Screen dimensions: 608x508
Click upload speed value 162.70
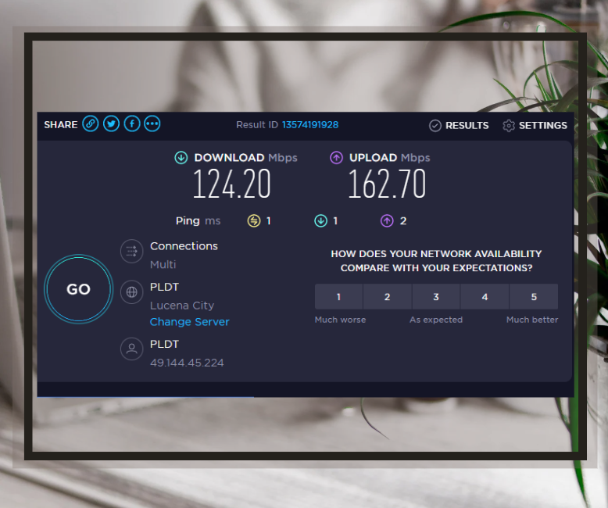(387, 184)
